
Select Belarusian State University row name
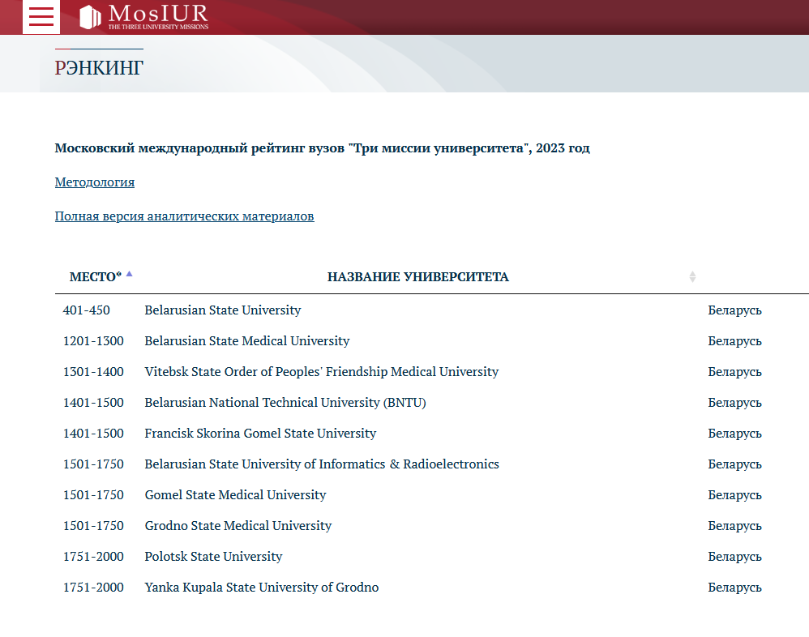pos(222,310)
